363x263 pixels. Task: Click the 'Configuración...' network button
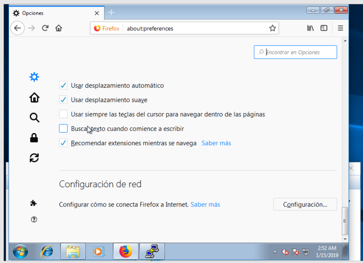(305, 205)
